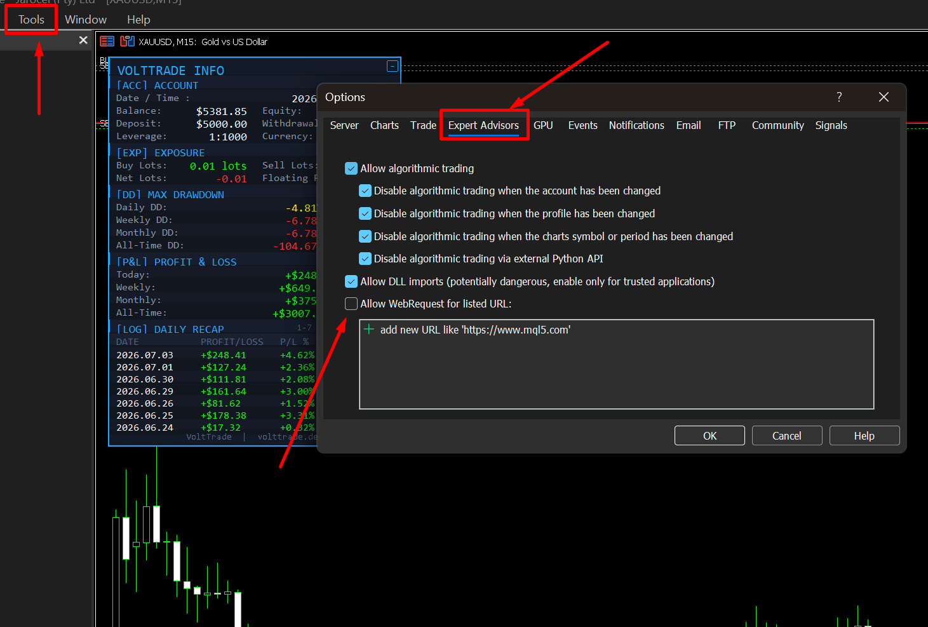The image size is (928, 627).
Task: Click the 2026.06.30 recap row date
Action: (145, 379)
